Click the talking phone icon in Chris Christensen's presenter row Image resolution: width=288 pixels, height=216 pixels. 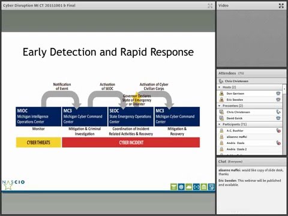pos(278,112)
